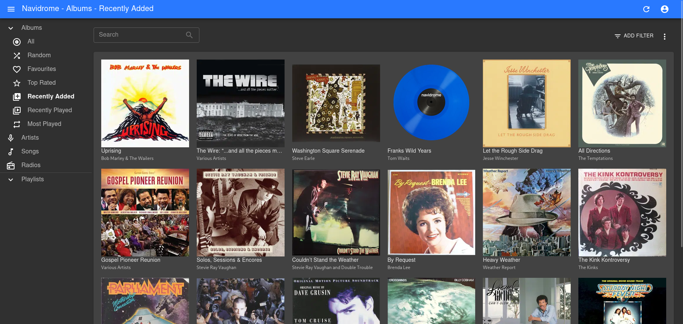Click the Top Rated star icon
The height and width of the screenshot is (324, 683).
click(x=17, y=83)
